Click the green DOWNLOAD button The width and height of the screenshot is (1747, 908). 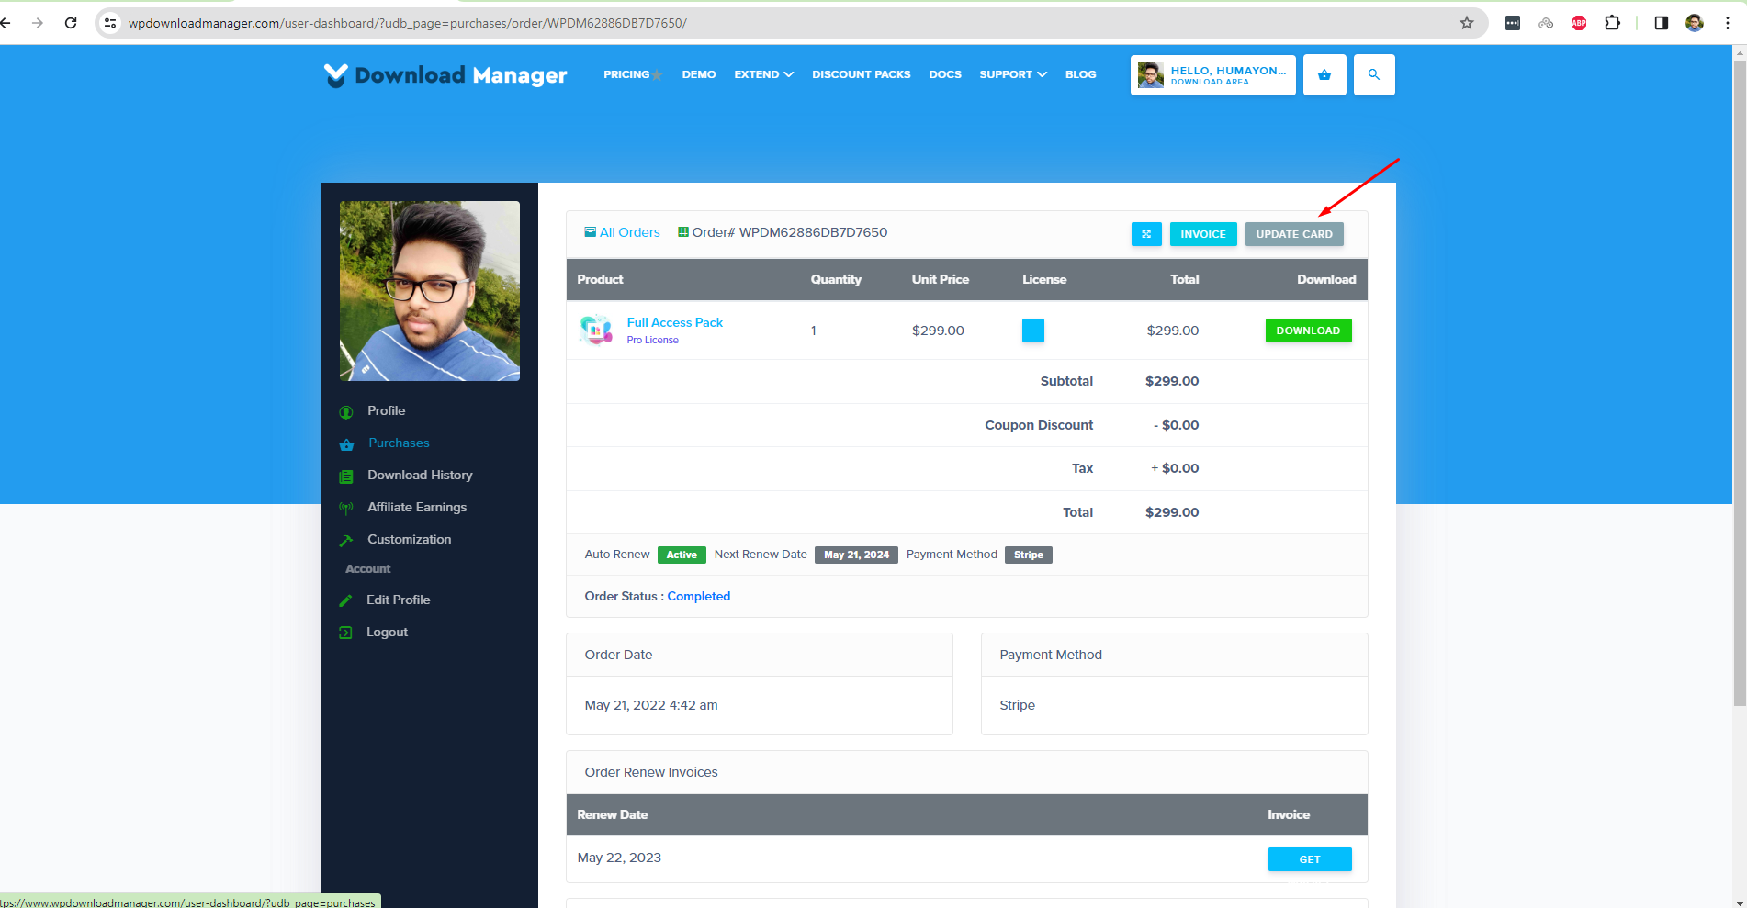click(x=1308, y=331)
